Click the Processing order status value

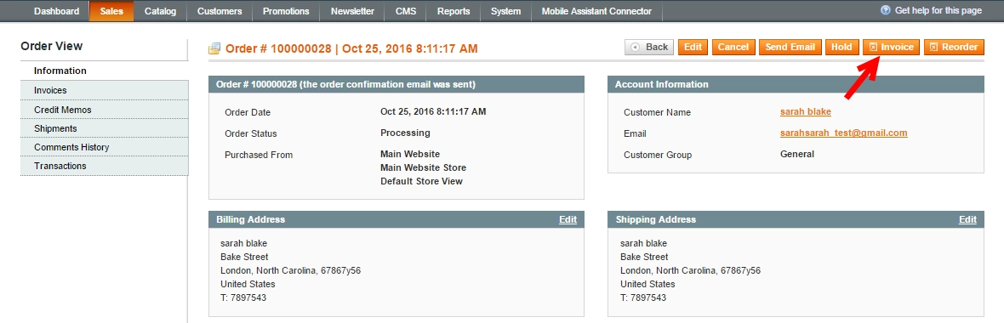click(405, 133)
